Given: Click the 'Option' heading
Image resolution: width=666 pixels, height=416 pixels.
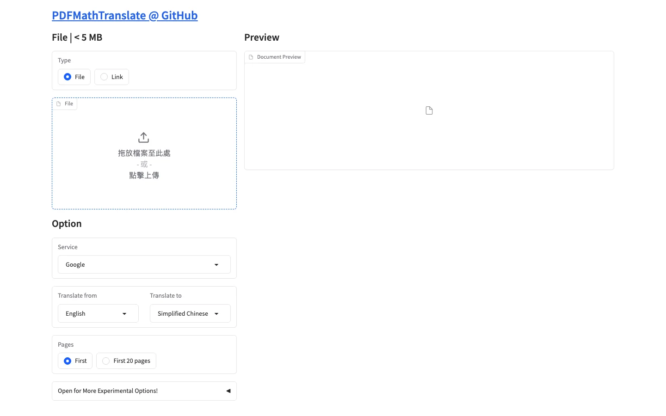Looking at the screenshot, I should 67,224.
